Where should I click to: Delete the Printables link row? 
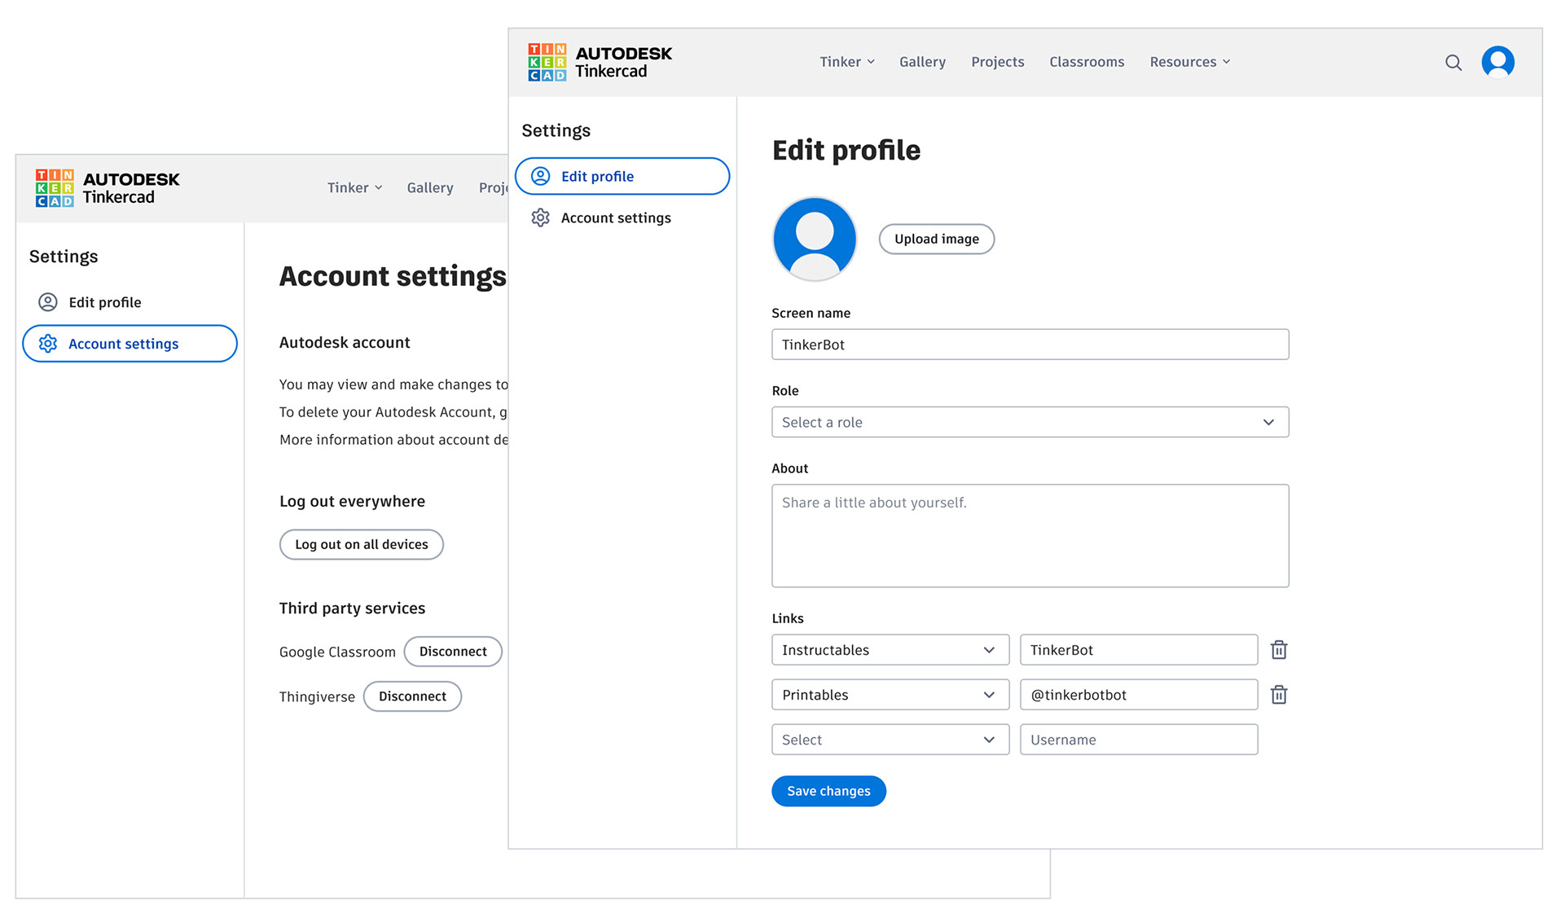1278,695
